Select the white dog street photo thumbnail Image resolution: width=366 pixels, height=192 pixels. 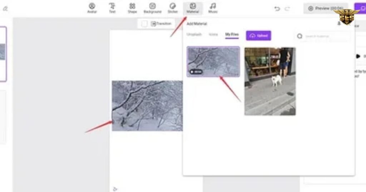click(270, 81)
